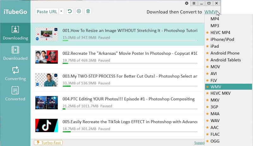Screen dimensions: 253x146
Task: Click the Turbo-fast button
Action: pos(48,143)
